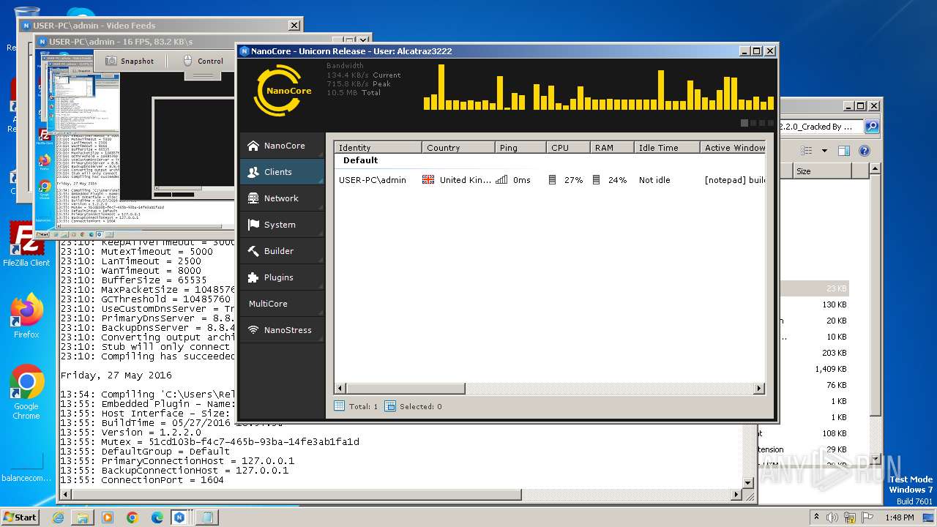The height and width of the screenshot is (527, 937).
Task: Click the ping signal bars icon
Action: (501, 180)
